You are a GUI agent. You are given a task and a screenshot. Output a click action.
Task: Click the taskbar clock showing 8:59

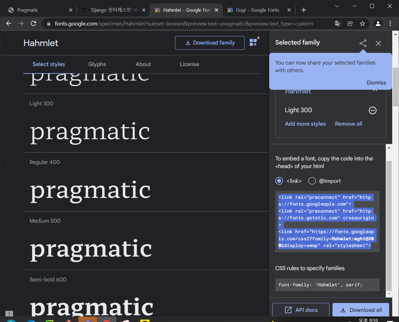point(368,320)
